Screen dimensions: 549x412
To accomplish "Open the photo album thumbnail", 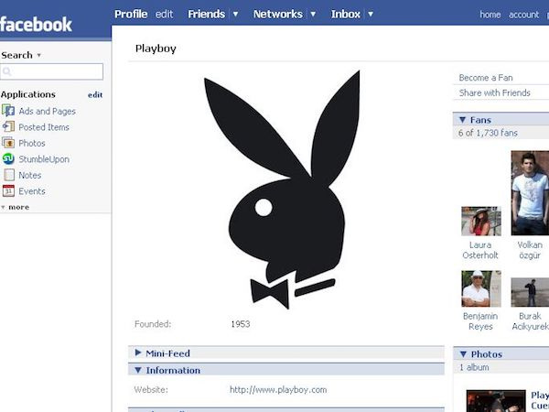I will (496, 401).
